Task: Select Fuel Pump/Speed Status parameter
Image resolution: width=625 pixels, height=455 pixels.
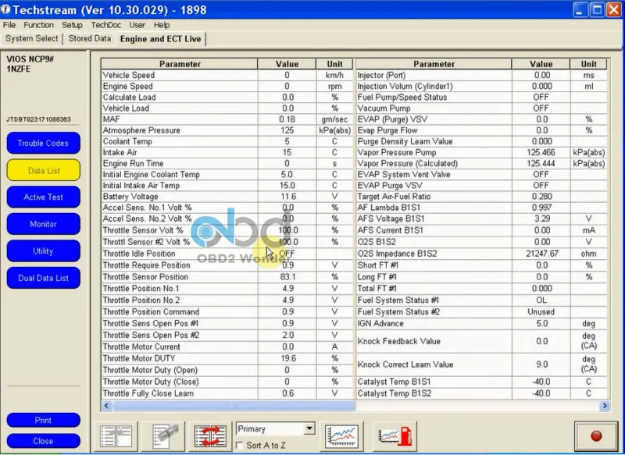Action: pos(434,98)
